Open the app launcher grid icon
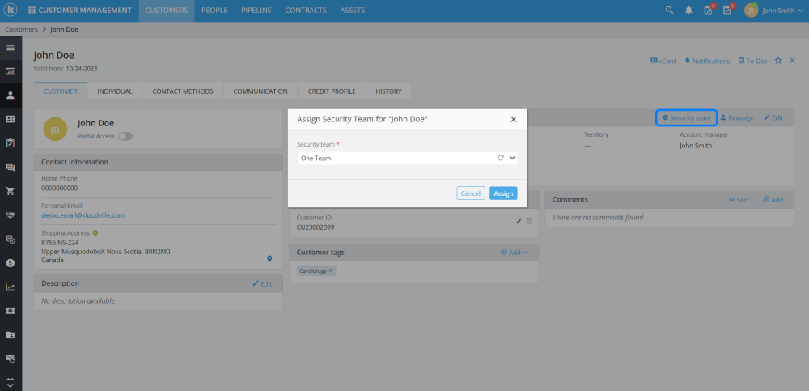 pos(32,11)
